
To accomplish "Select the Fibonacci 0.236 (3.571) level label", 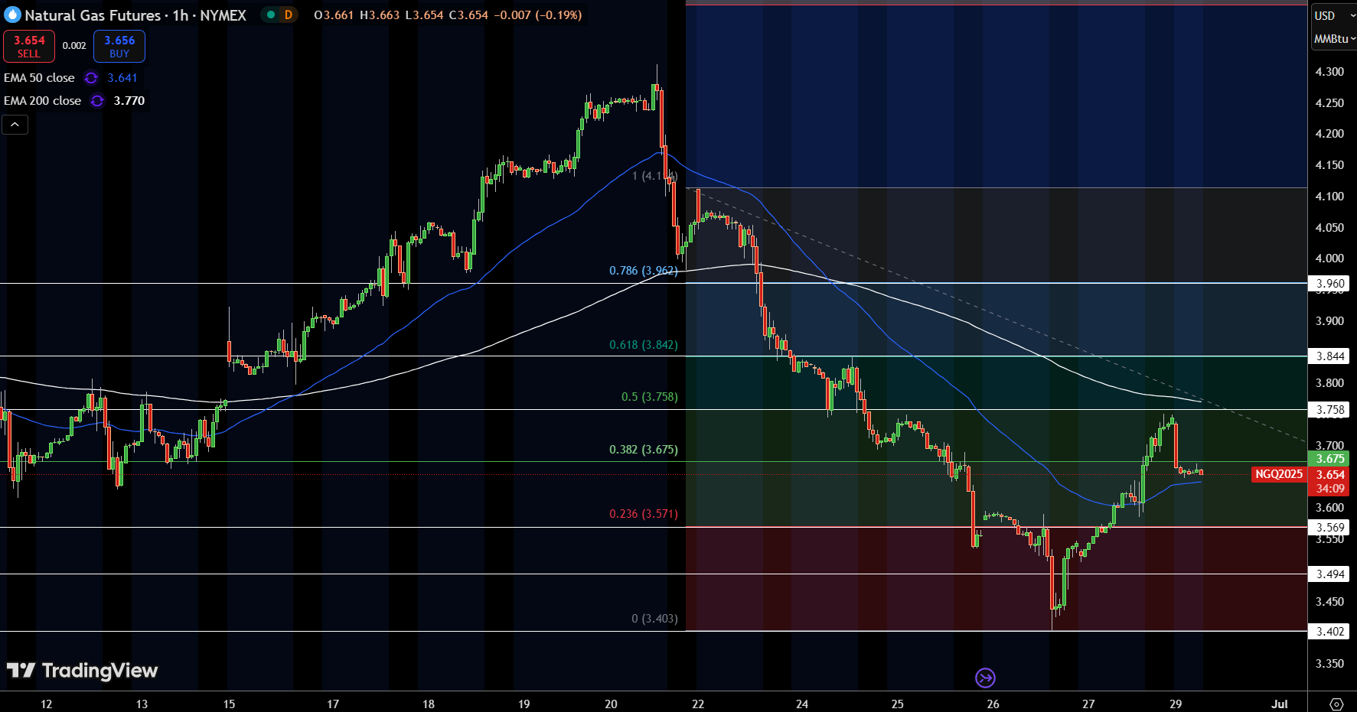I will point(643,514).
